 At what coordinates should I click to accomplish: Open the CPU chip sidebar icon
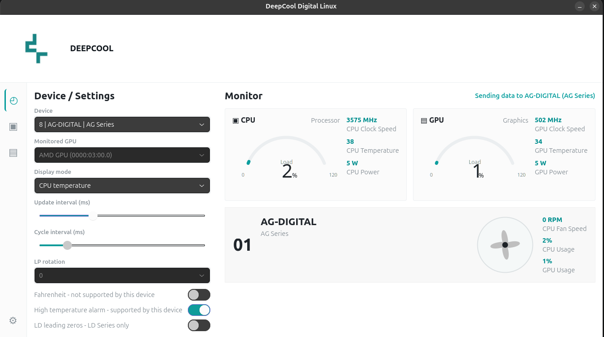coord(13,127)
